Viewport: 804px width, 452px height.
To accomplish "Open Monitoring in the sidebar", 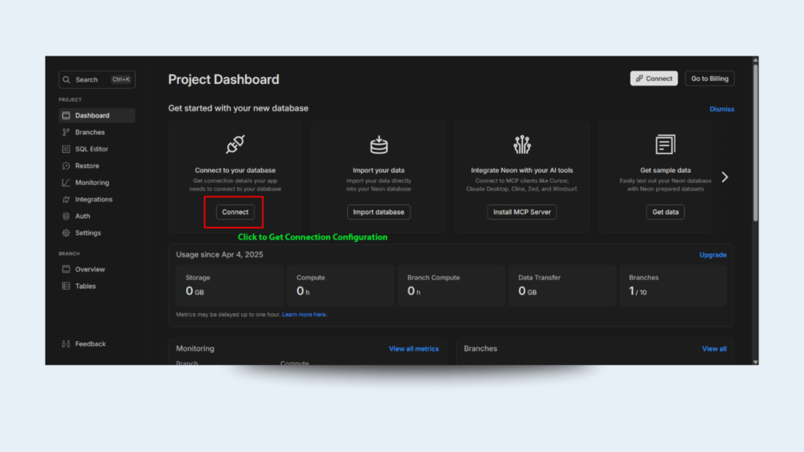I will point(91,183).
